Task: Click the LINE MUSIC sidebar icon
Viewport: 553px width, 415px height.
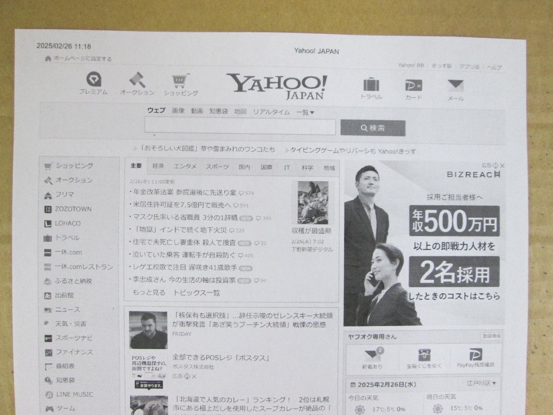Action: point(48,395)
